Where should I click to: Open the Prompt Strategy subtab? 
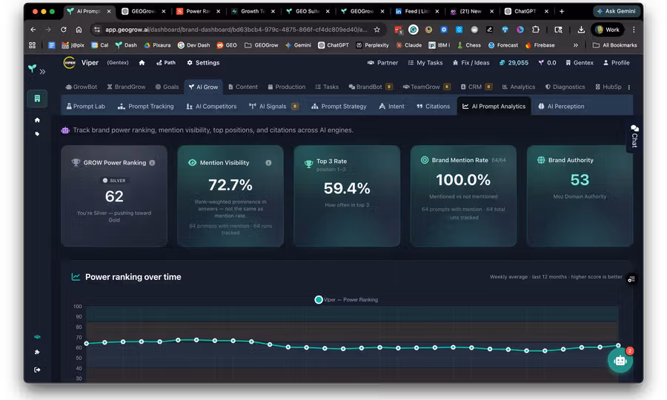339,106
